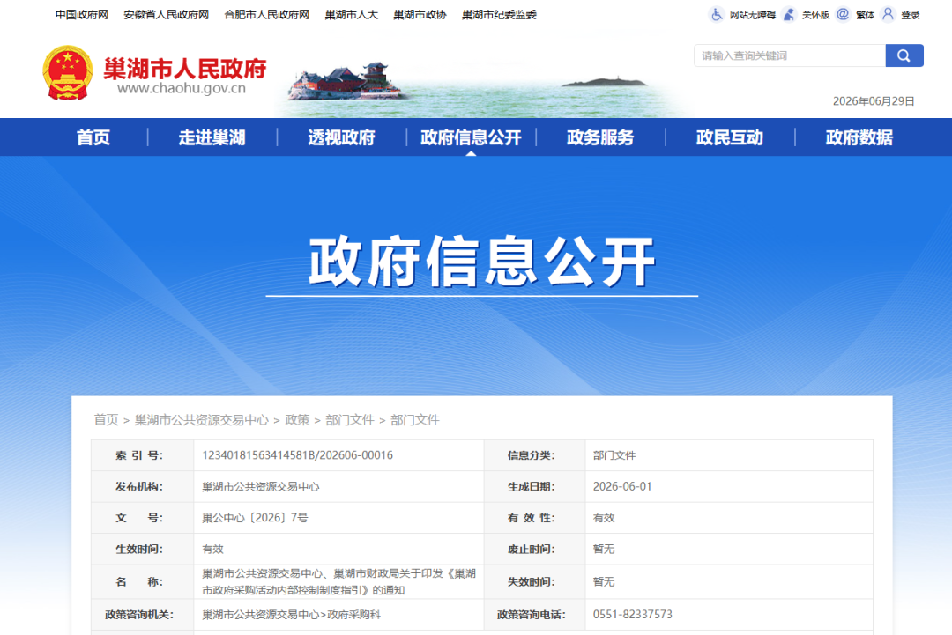Open 巢湖市公共资源交易中心 breadcrumb link

(x=202, y=420)
